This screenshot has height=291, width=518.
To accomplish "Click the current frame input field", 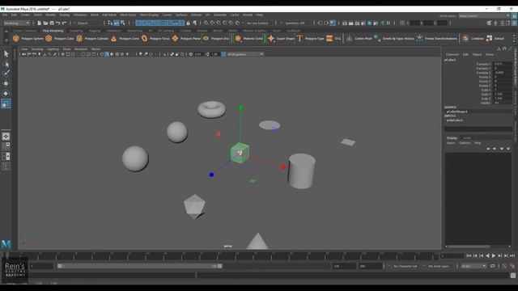I will [452, 255].
